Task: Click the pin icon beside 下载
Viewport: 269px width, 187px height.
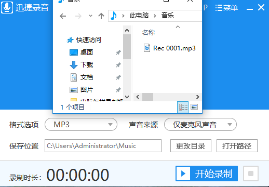Action: point(118,65)
